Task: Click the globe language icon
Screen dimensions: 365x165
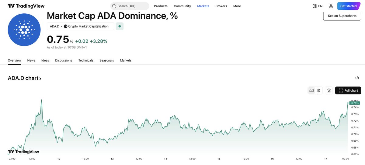Action: 315,6
